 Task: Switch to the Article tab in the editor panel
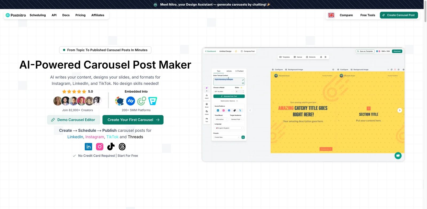coord(229,71)
